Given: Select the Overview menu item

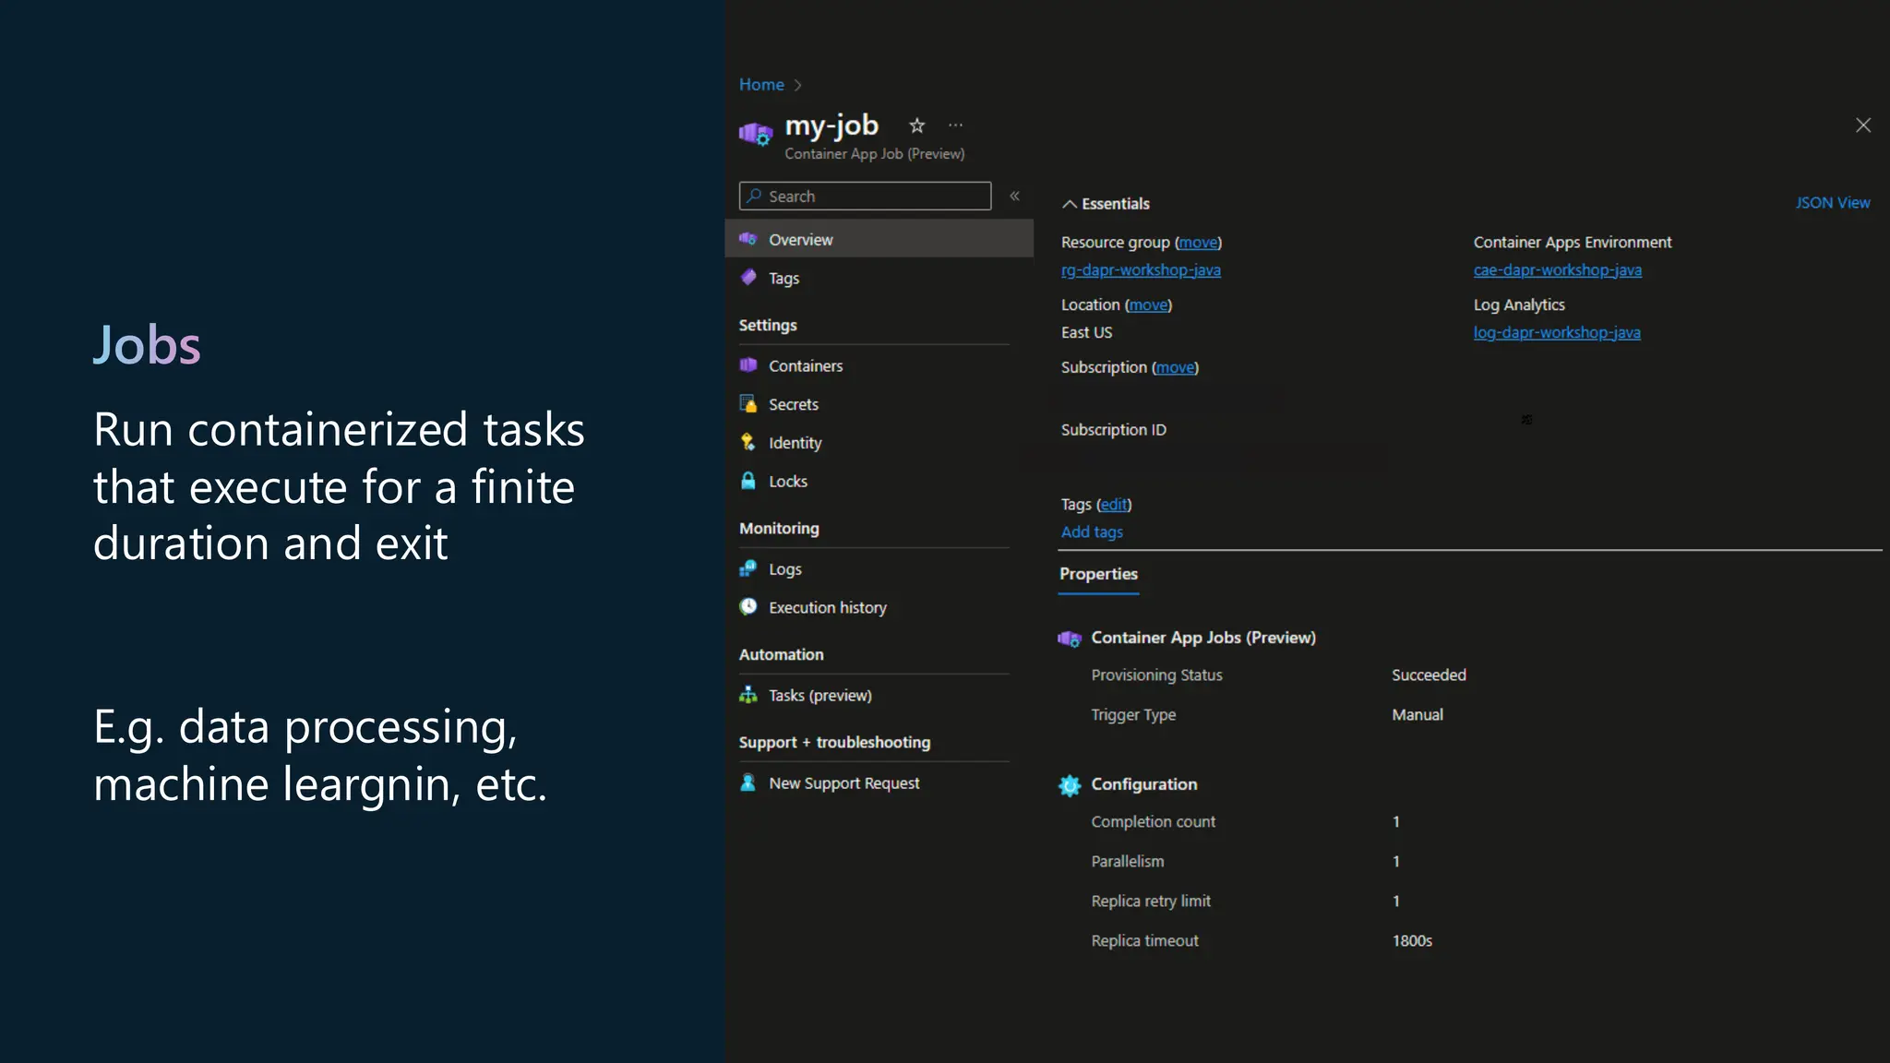Looking at the screenshot, I should pos(879,239).
